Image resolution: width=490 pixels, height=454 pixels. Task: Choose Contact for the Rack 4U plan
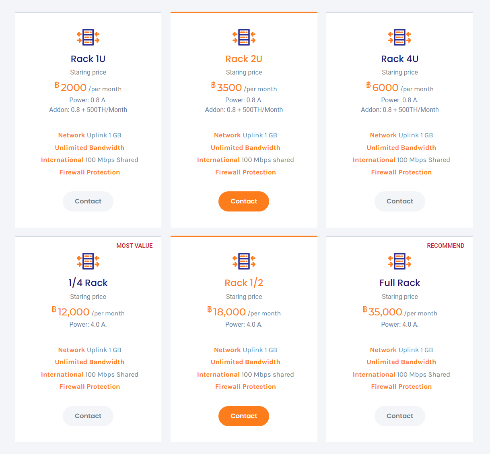click(400, 201)
